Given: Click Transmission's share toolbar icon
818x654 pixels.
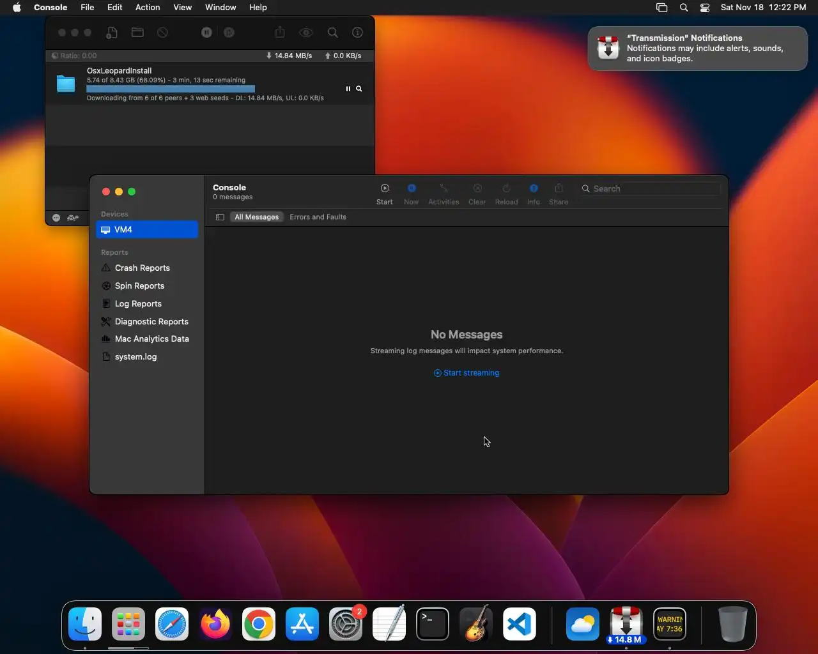Looking at the screenshot, I should [x=280, y=33].
